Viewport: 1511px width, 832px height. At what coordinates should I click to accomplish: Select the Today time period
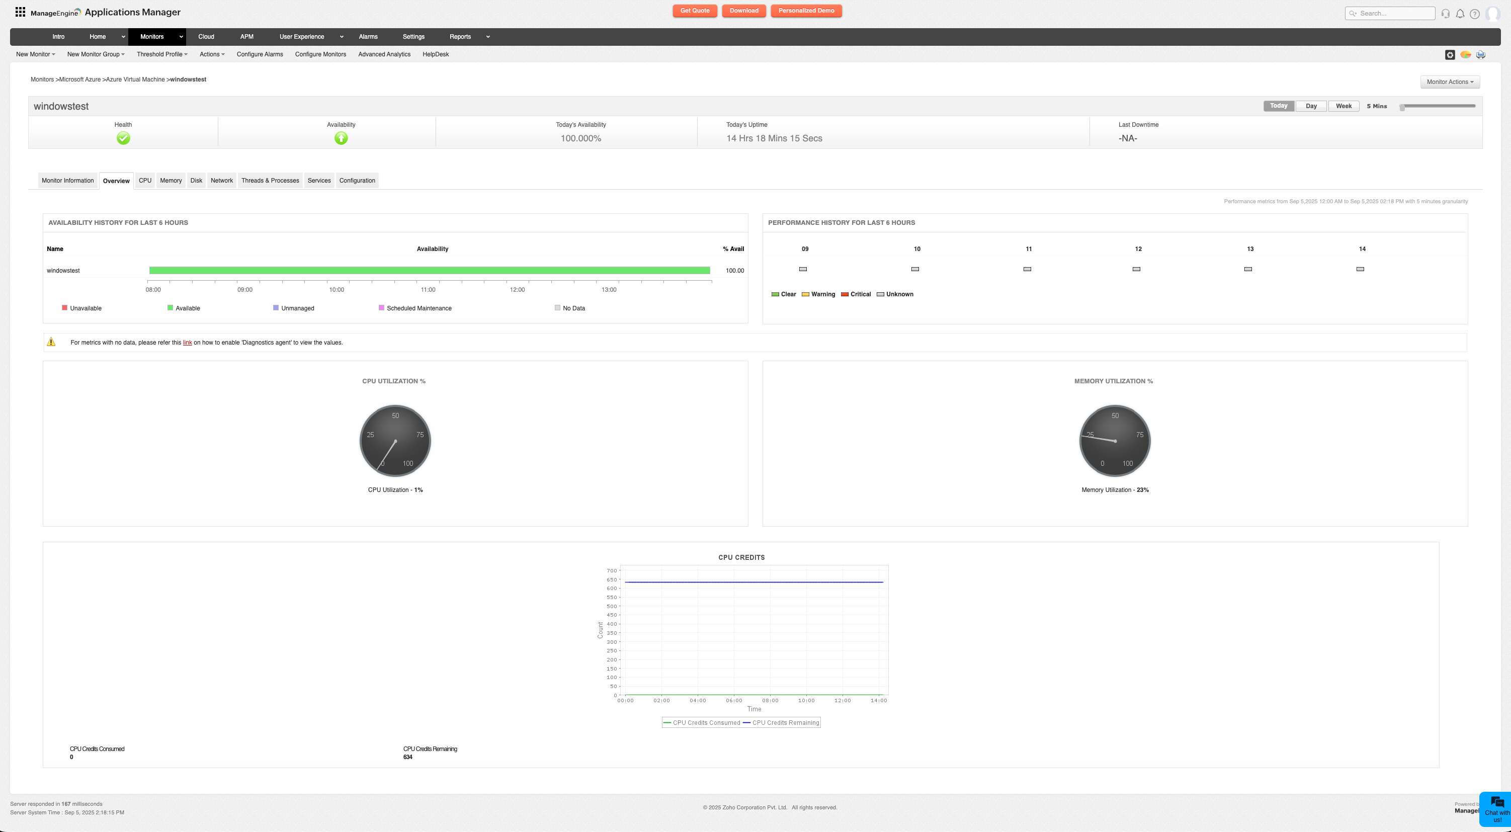pos(1279,106)
